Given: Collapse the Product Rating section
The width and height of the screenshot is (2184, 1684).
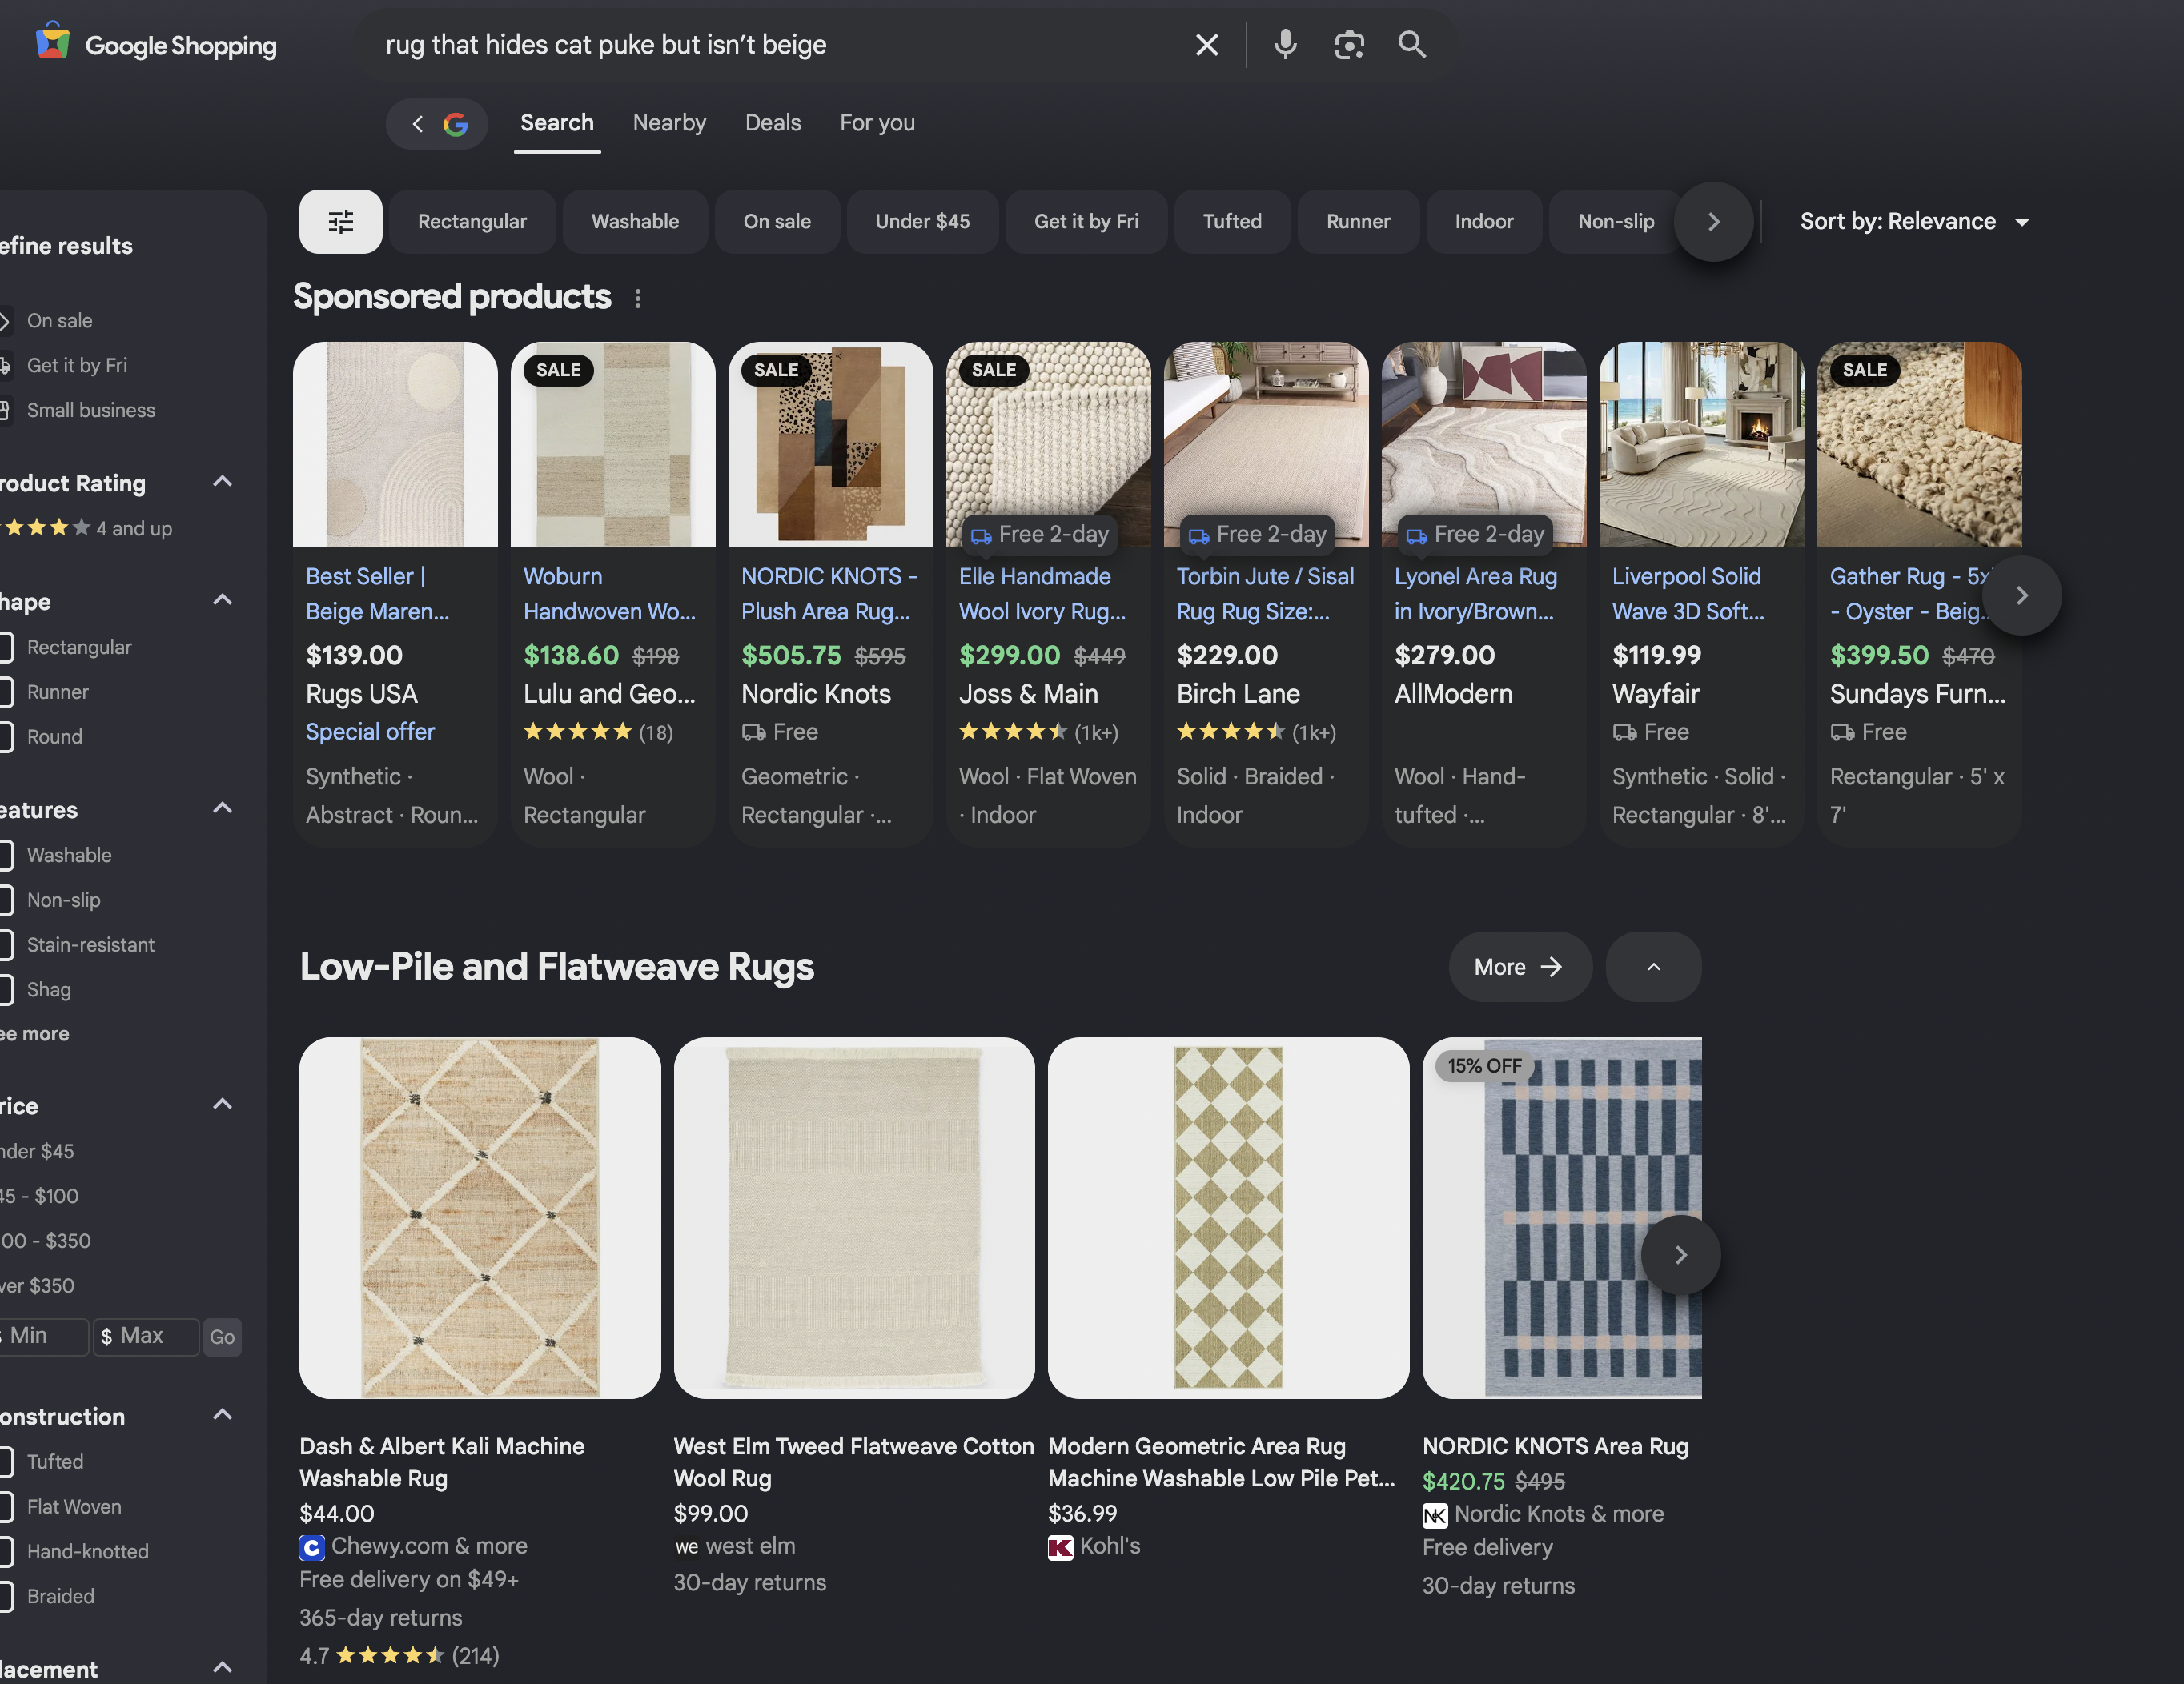Looking at the screenshot, I should coord(223,482).
